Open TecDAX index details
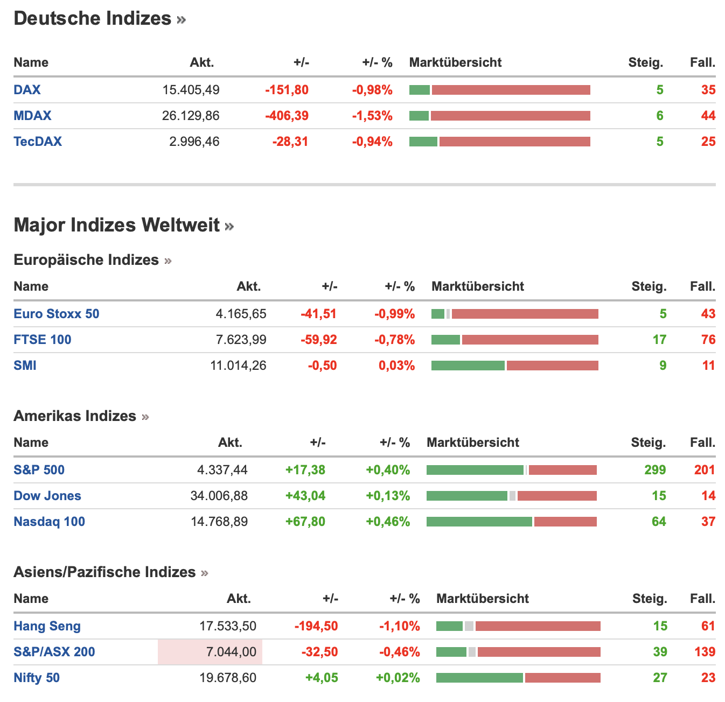Image resolution: width=725 pixels, height=702 pixels. click(38, 142)
